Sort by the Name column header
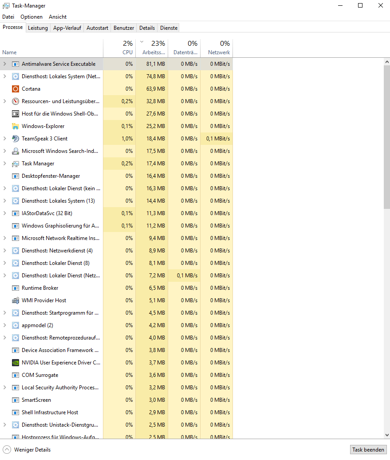The width and height of the screenshot is (390, 460). (51, 48)
